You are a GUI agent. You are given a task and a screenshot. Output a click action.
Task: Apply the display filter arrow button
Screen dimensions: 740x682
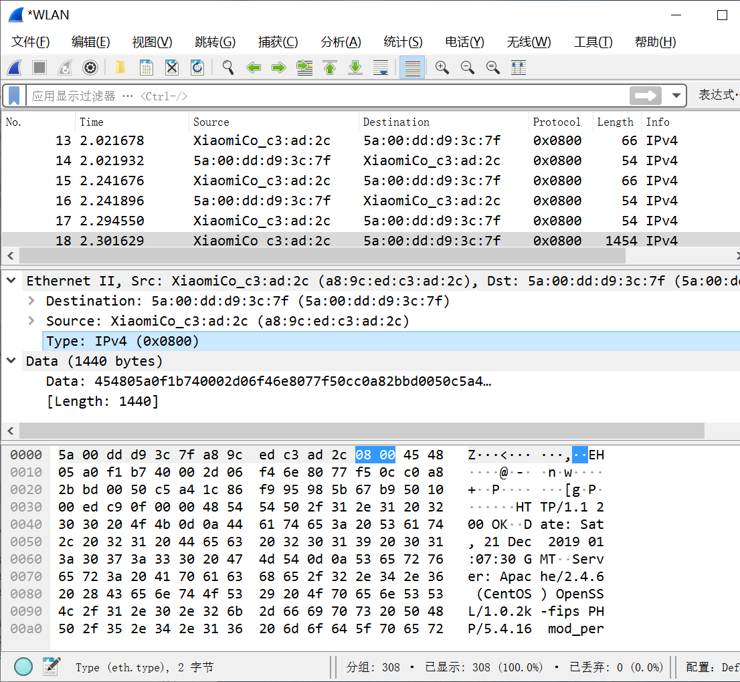645,96
